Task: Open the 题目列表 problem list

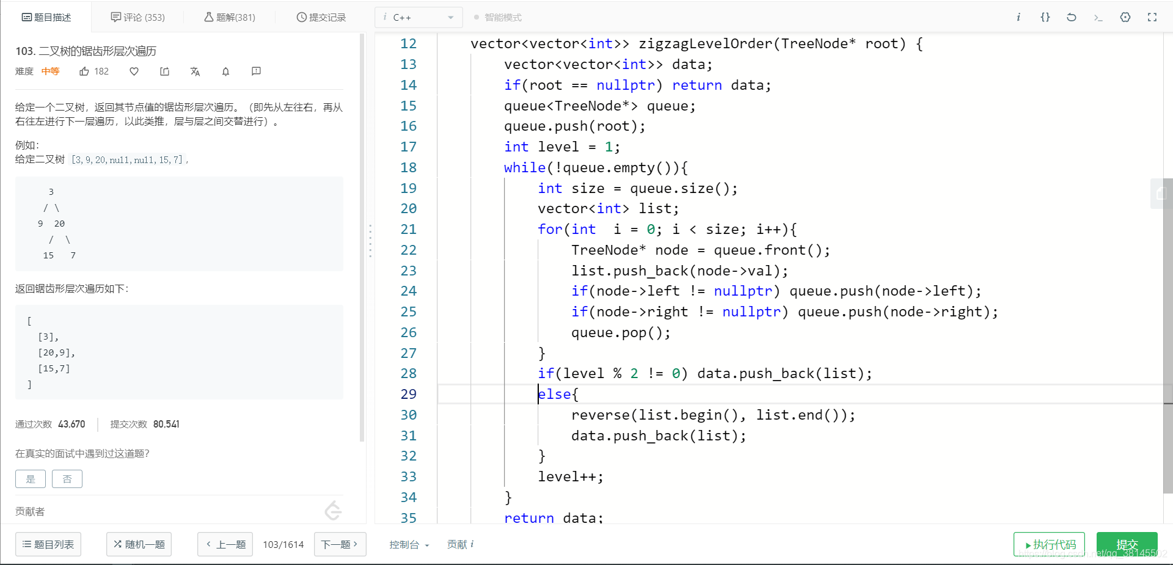Action: (48, 544)
